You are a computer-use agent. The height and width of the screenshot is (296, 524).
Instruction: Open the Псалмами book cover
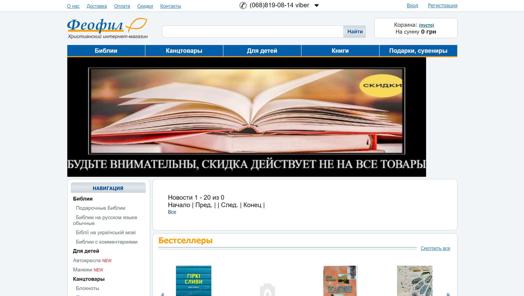(341, 281)
